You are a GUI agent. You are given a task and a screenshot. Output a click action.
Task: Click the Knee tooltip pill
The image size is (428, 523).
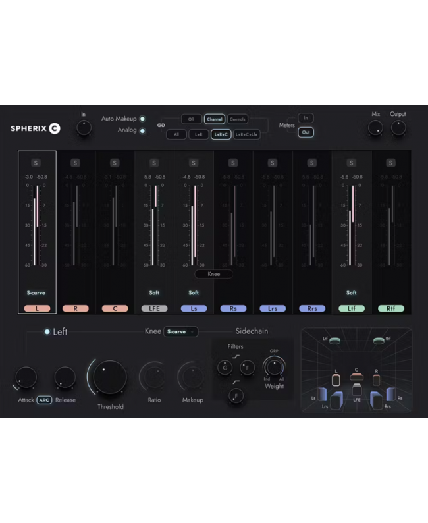[213, 274]
